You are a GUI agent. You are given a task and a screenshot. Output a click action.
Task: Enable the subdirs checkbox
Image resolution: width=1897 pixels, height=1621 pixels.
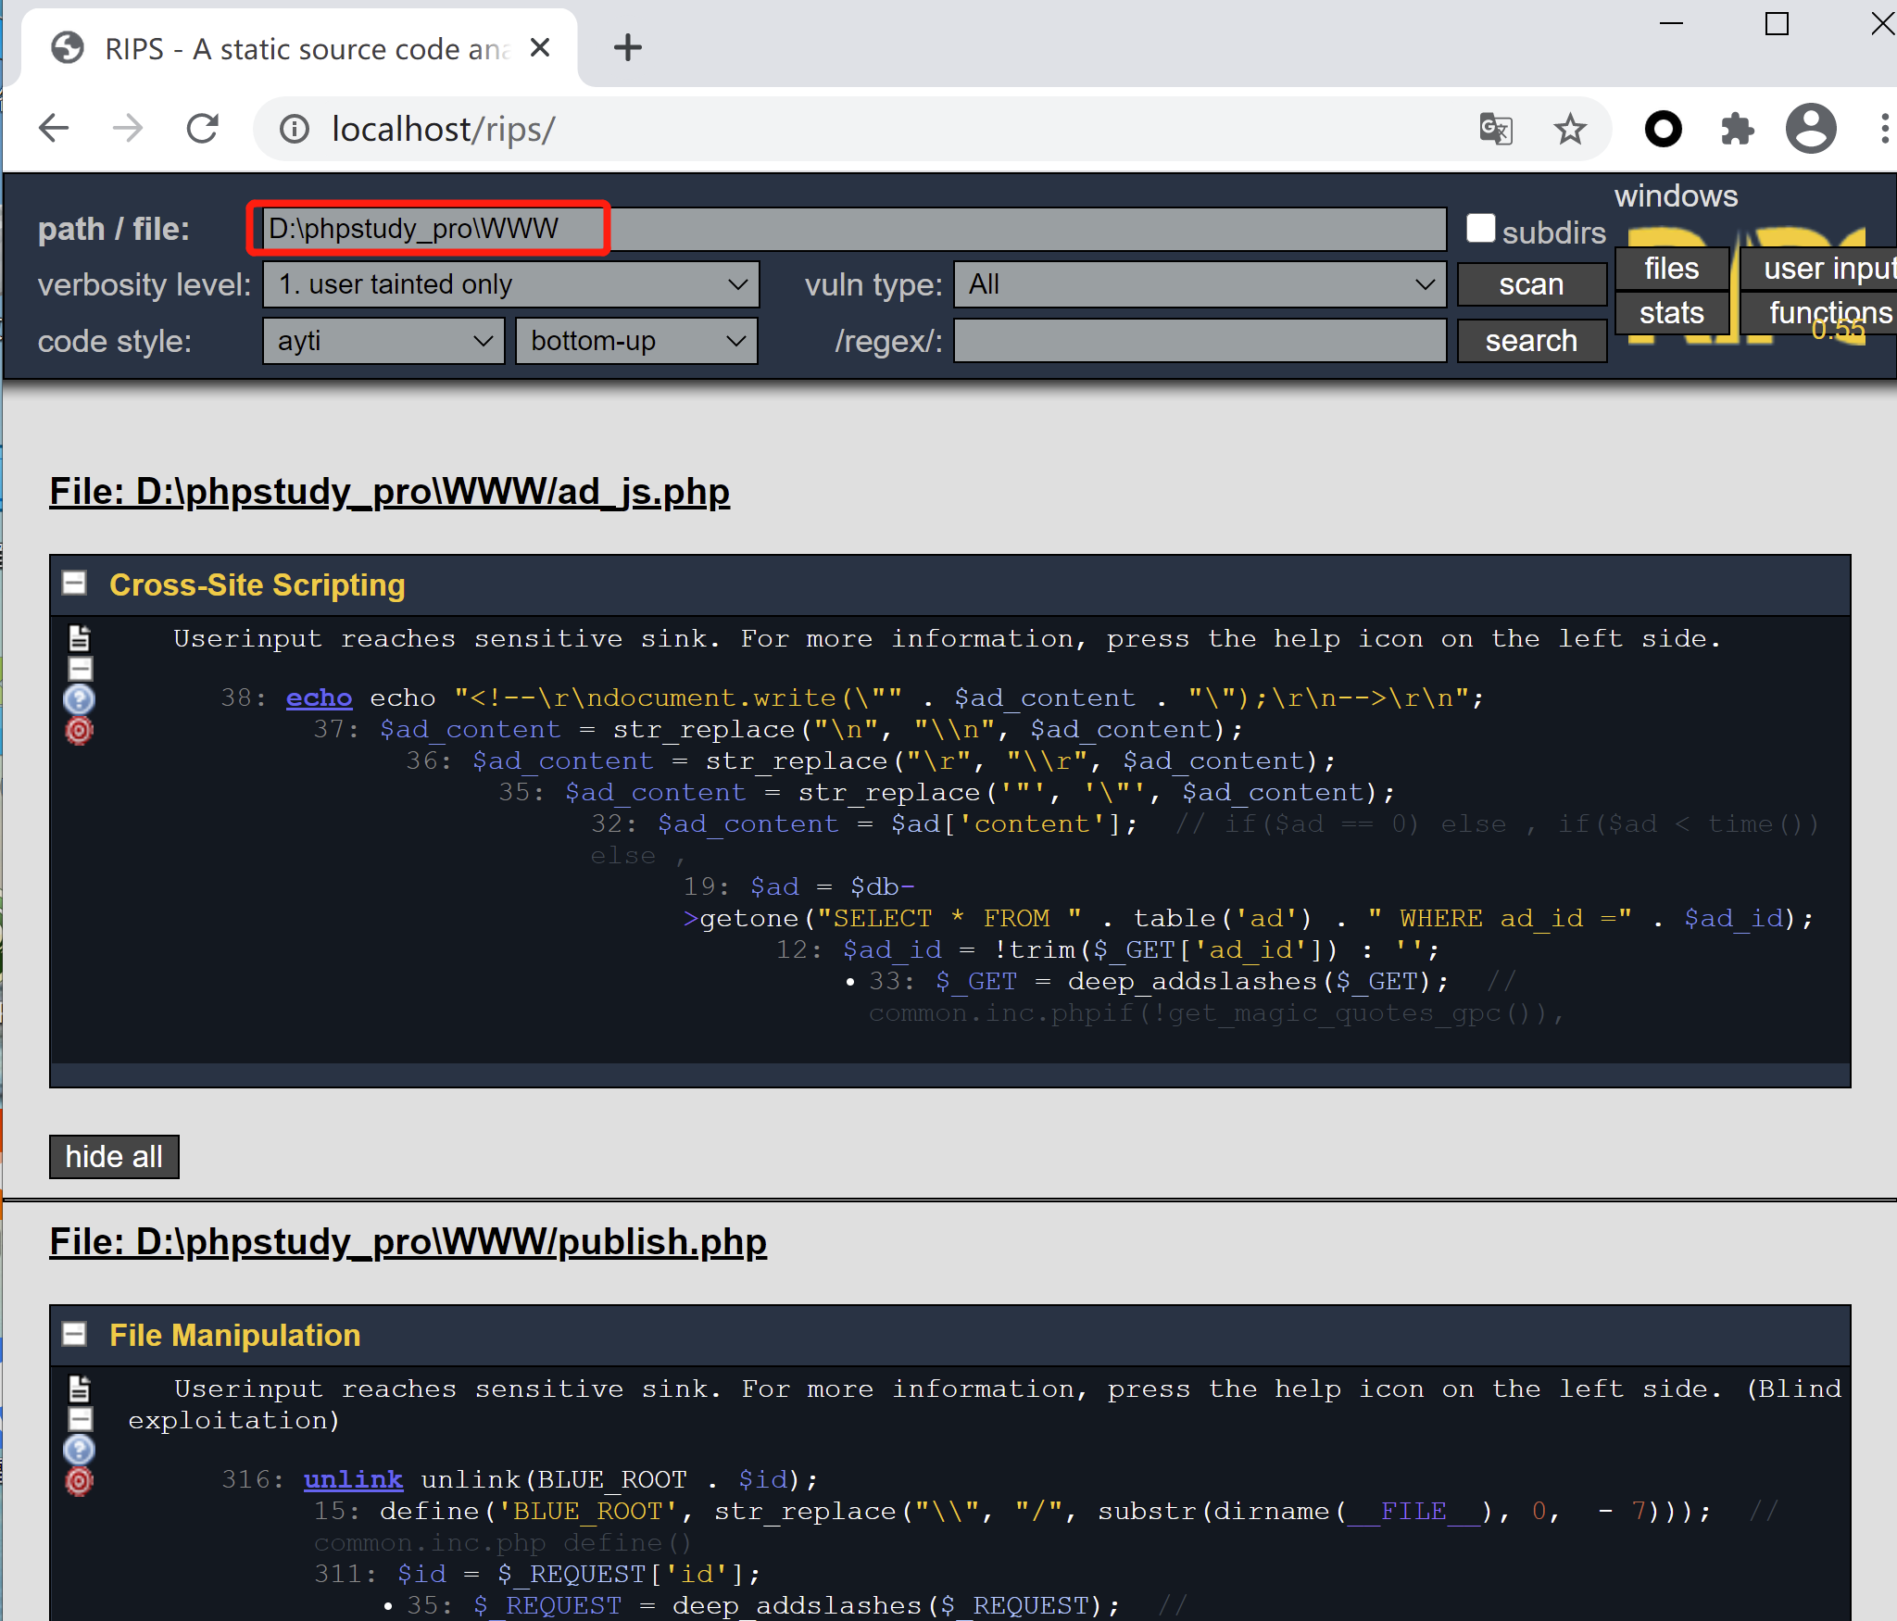[1479, 227]
